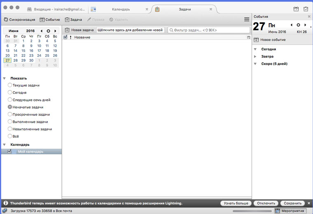The height and width of the screenshot is (214, 313).
Task: Select June 9 in mini calendar
Action: click(x=31, y=46)
